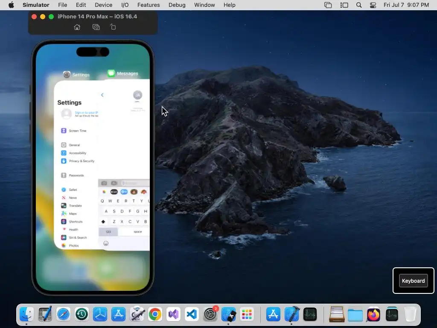Open Time Machine from the Dock
The height and width of the screenshot is (328, 437).
pos(82,314)
